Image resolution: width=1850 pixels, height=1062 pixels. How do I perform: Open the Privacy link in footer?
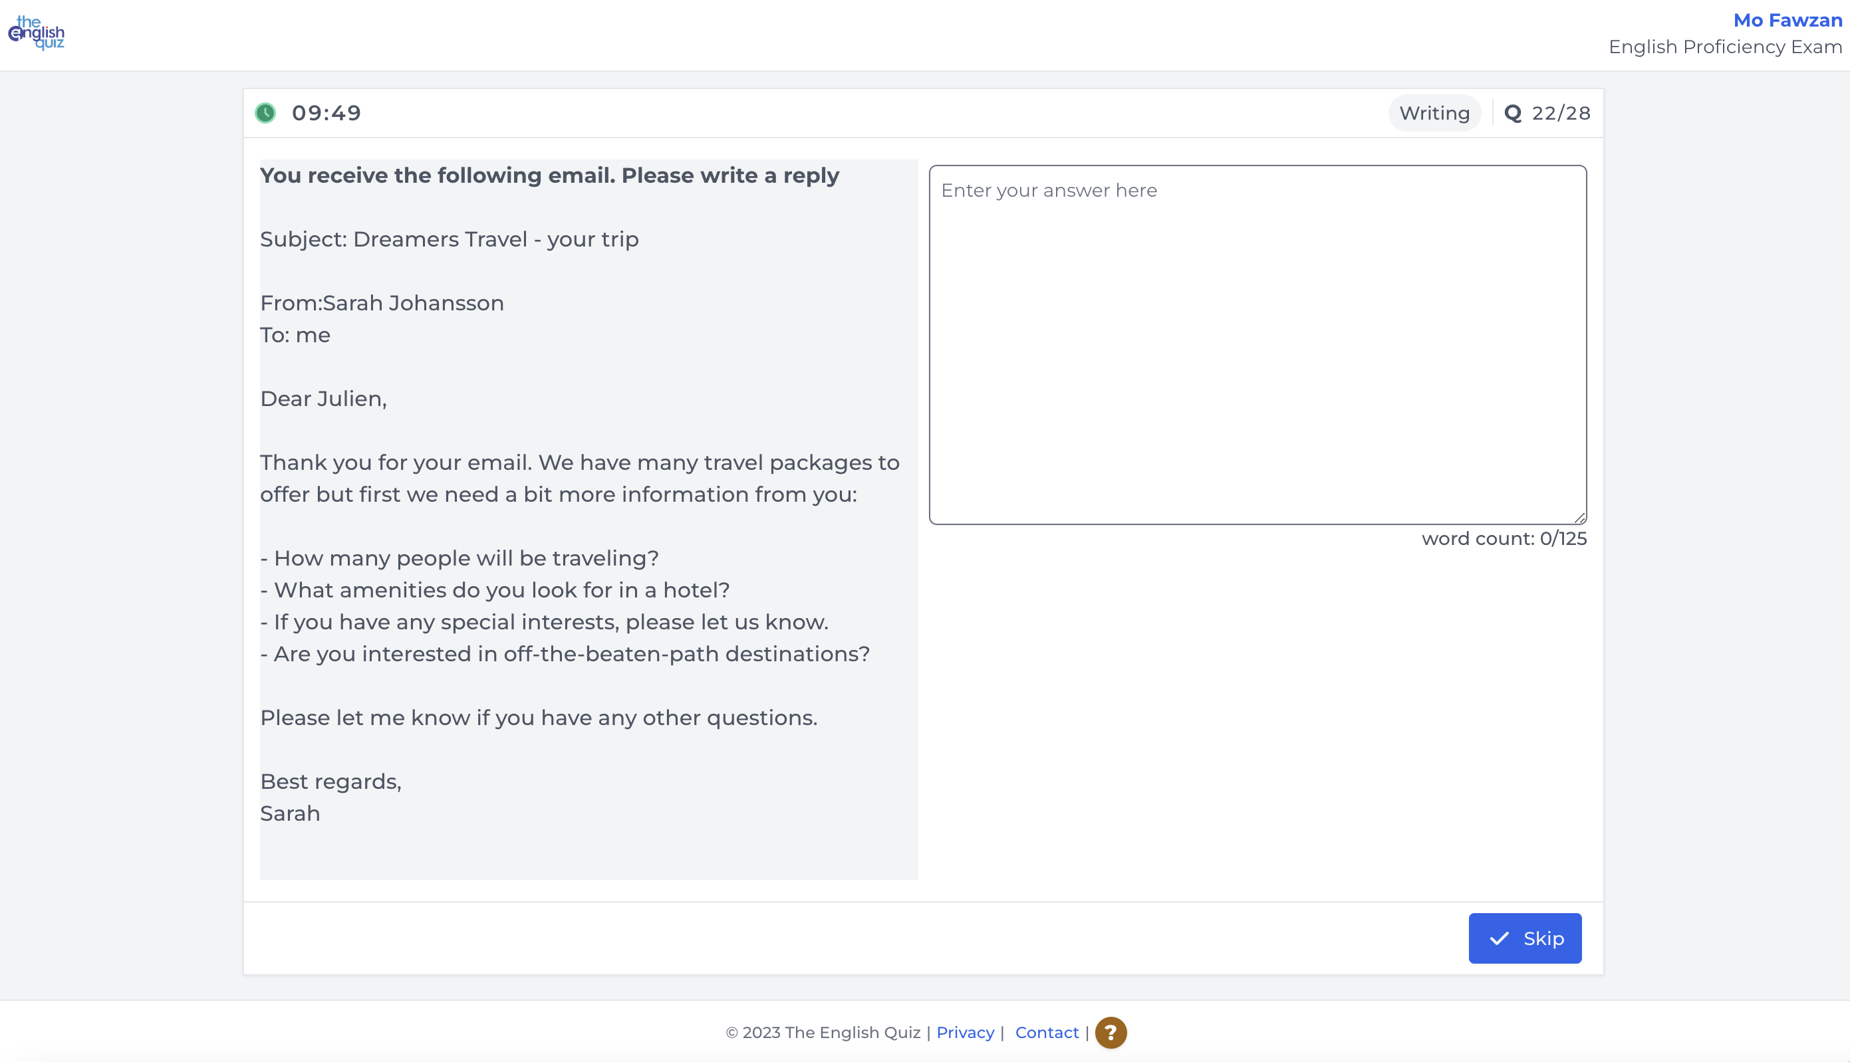coord(965,1032)
